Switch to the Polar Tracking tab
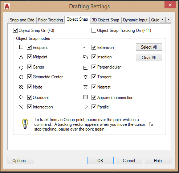 [50, 20]
